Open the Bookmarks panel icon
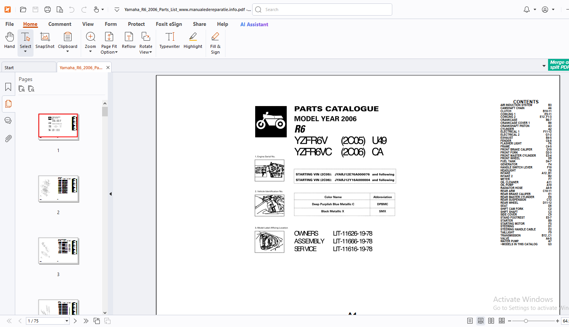Image resolution: width=569 pixels, height=327 pixels. (x=8, y=87)
